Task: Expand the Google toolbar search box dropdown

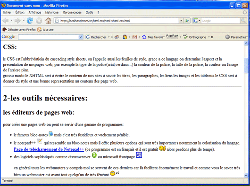Action: pyautogui.click(x=81, y=37)
